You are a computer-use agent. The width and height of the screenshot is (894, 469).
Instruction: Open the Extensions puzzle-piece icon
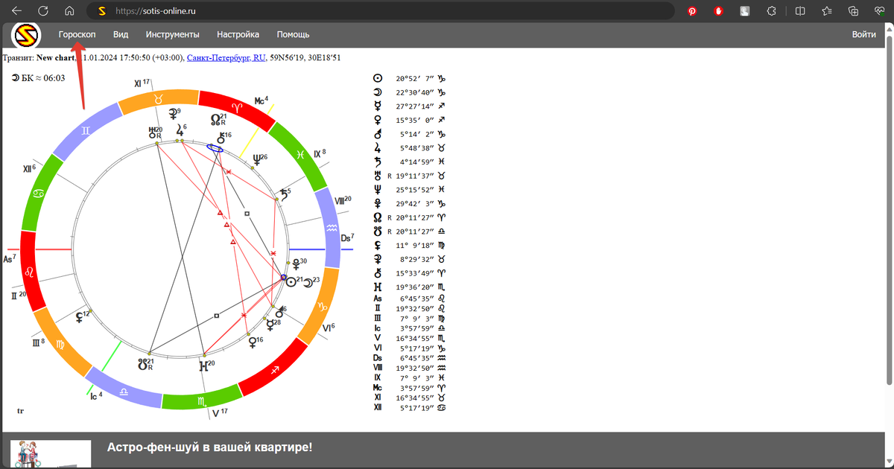click(771, 11)
